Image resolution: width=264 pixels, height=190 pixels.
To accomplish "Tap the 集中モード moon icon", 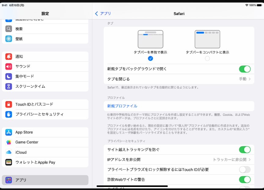I will tap(9, 76).
